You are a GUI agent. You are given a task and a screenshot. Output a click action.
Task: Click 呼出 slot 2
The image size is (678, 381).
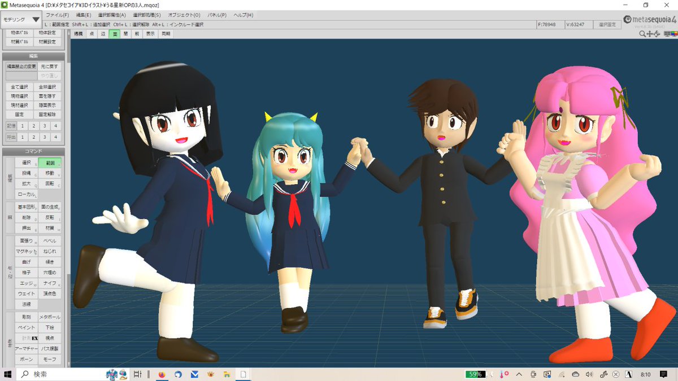[33, 137]
